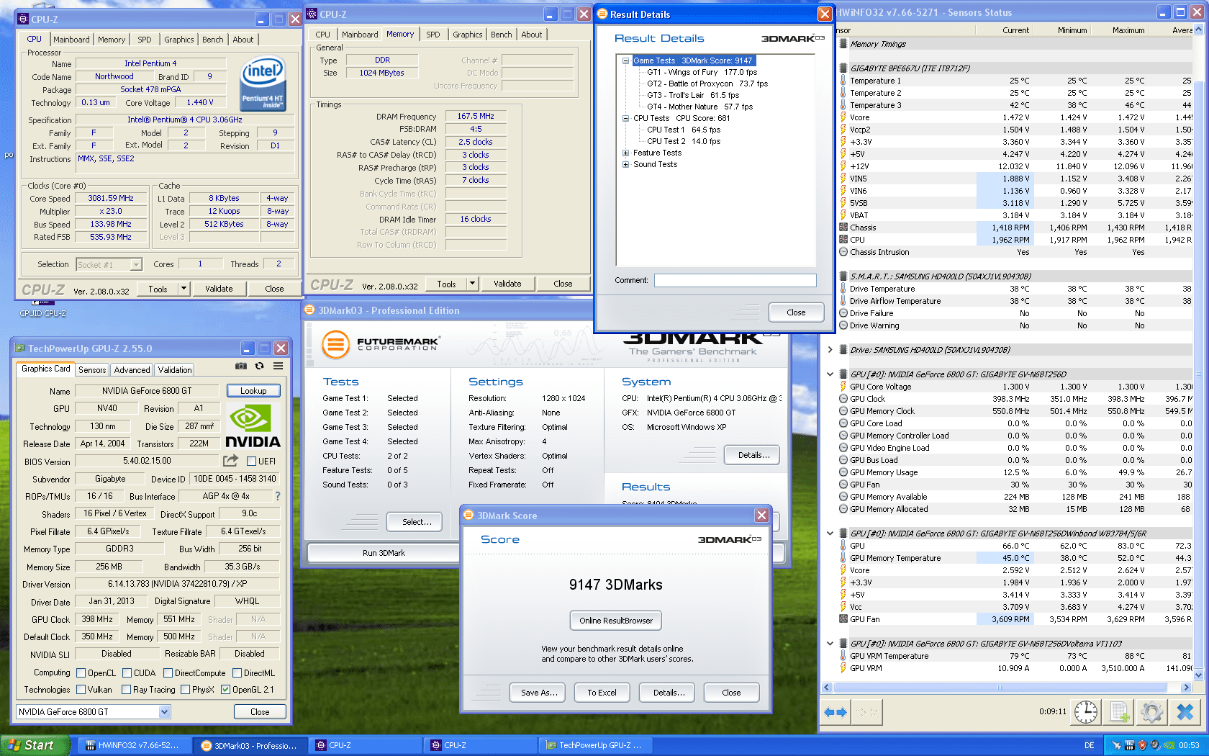Click the Online ResultBrowser button
The height and width of the screenshot is (756, 1209).
pyautogui.click(x=616, y=621)
